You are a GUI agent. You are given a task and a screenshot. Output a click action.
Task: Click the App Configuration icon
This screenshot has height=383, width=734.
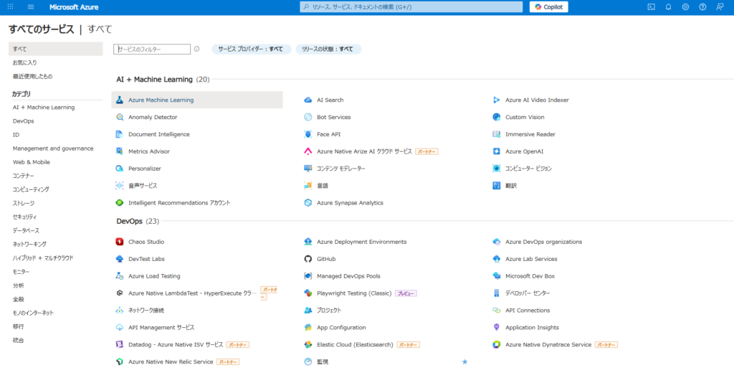click(308, 327)
